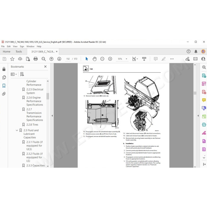The height and width of the screenshot is (207, 207).
Task: Click the search zoom icon in right pane
Action: coord(204,67)
